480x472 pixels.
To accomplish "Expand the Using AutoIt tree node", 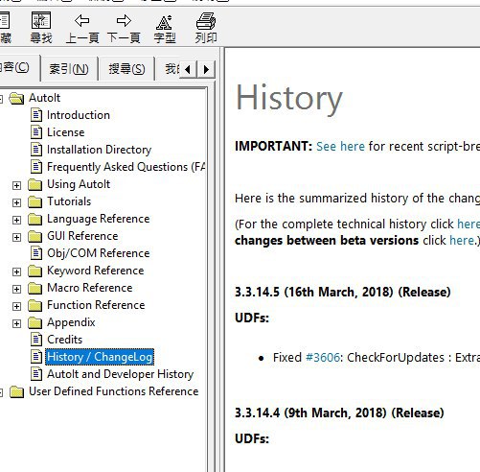I will (x=16, y=185).
